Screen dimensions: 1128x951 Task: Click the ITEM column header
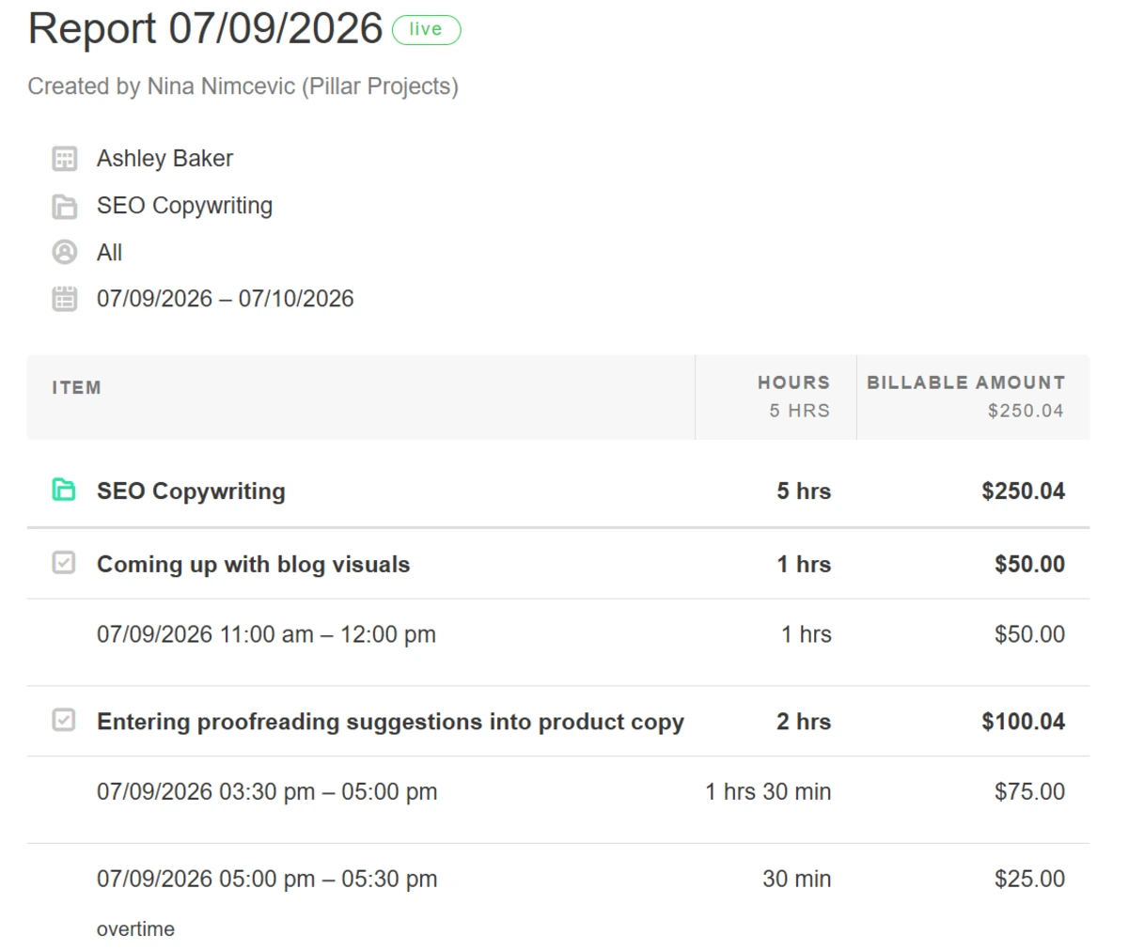pyautogui.click(x=76, y=387)
